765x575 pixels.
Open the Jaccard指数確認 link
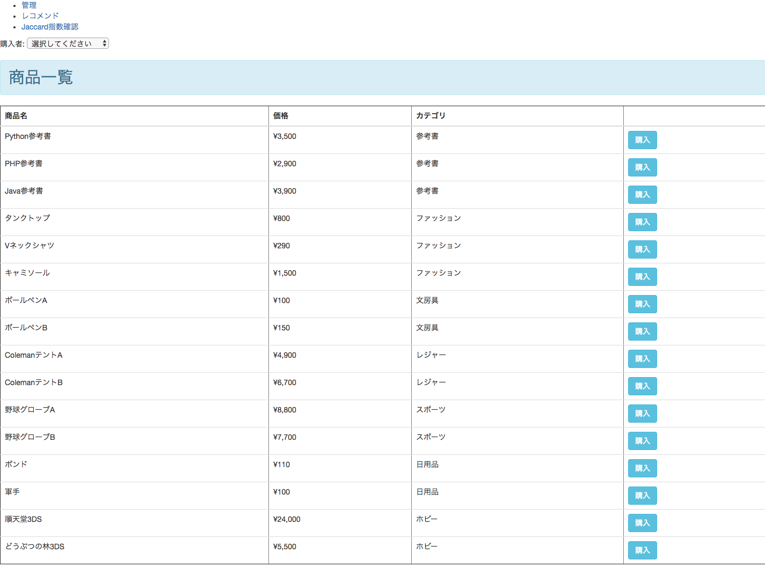(x=50, y=27)
